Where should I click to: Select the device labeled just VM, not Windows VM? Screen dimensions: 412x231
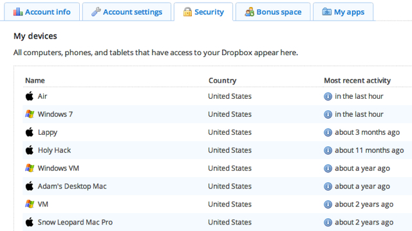coord(43,204)
